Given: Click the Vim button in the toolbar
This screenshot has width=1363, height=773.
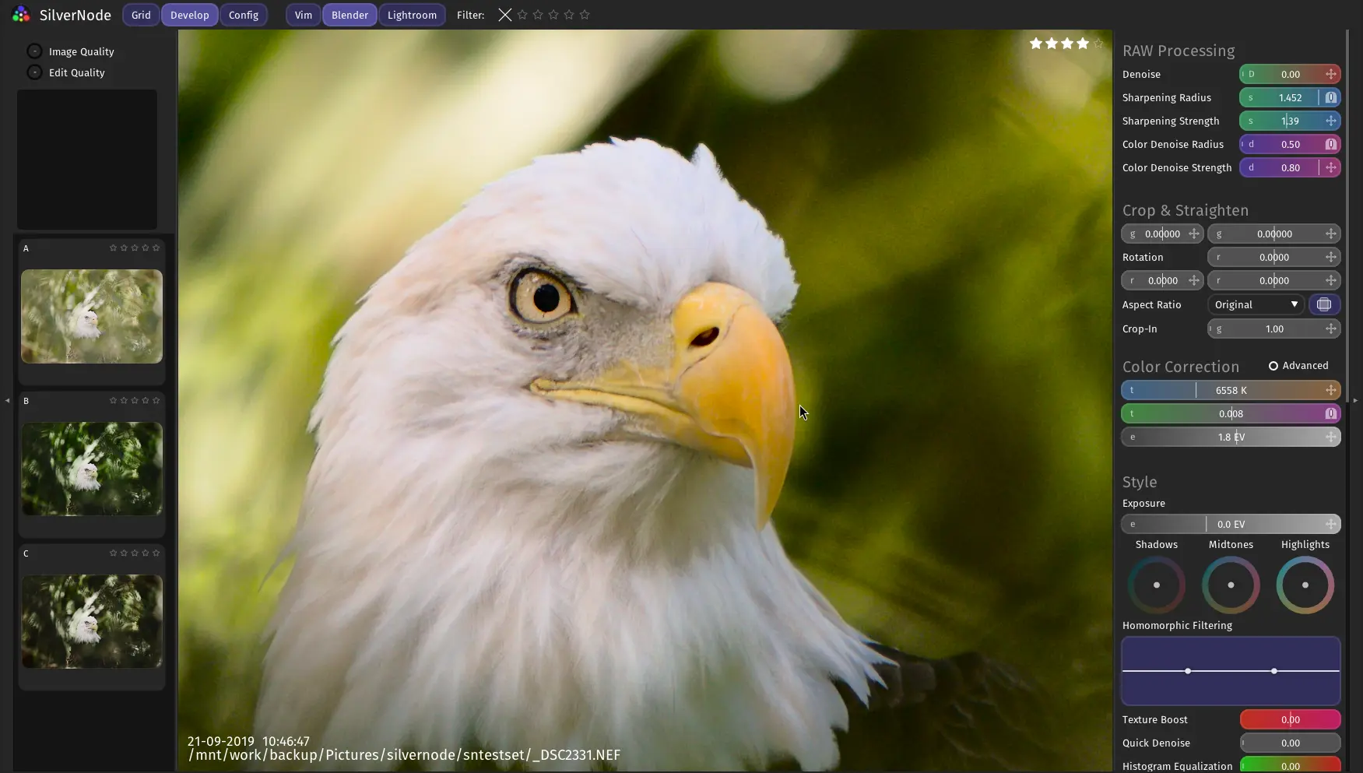Looking at the screenshot, I should click(x=302, y=15).
